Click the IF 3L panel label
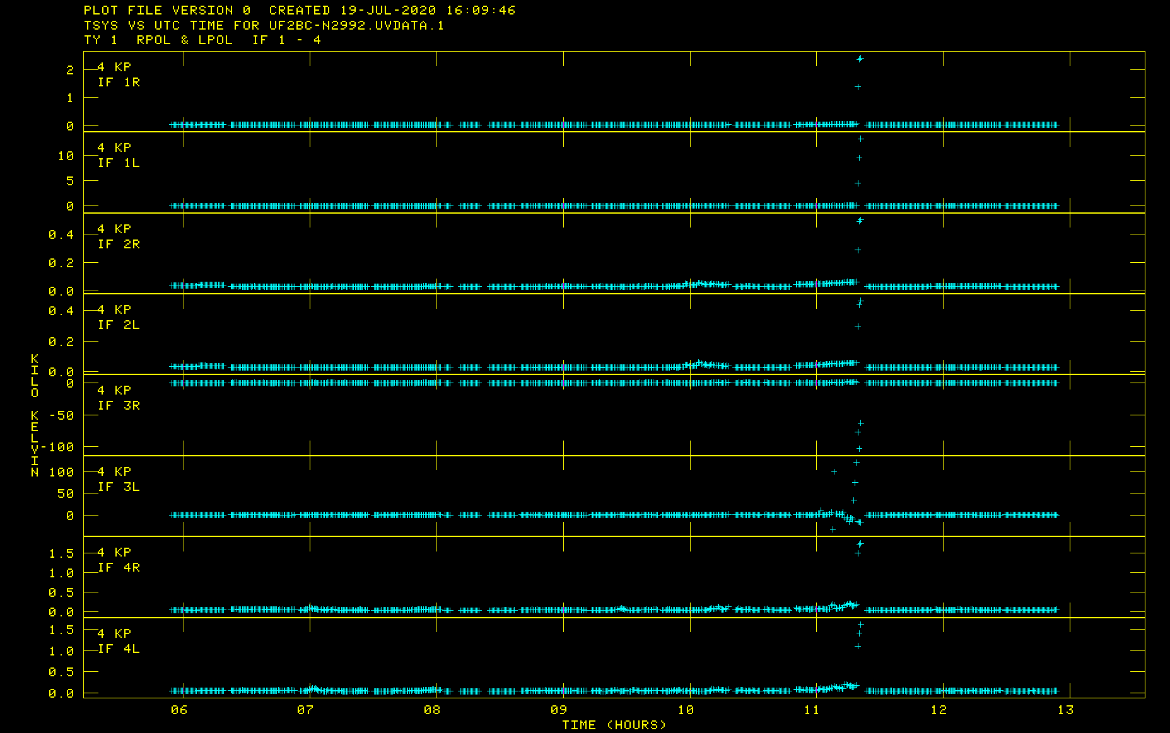Image resolution: width=1170 pixels, height=733 pixels. tap(119, 487)
